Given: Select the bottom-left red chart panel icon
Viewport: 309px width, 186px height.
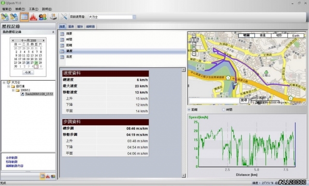Looking at the screenshot, I should pos(48,176).
